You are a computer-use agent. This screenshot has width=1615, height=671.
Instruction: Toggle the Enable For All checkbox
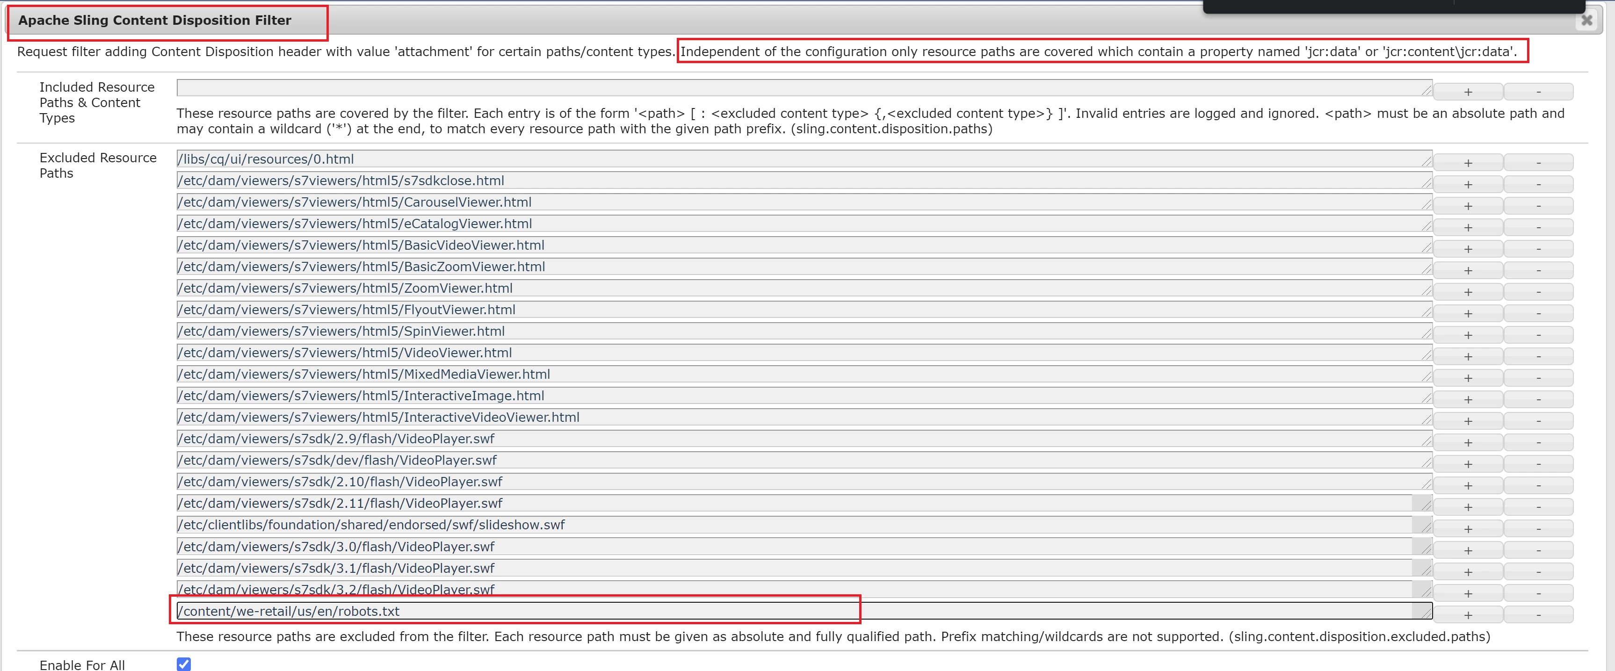pyautogui.click(x=184, y=664)
